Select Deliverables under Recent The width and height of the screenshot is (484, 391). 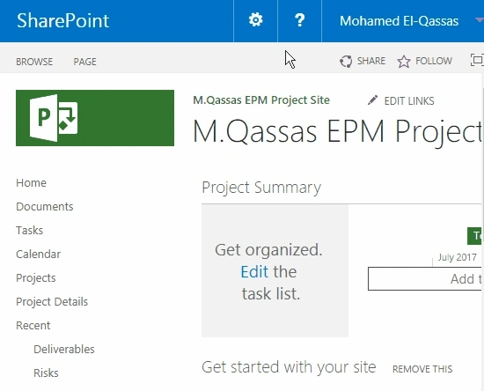(64, 350)
